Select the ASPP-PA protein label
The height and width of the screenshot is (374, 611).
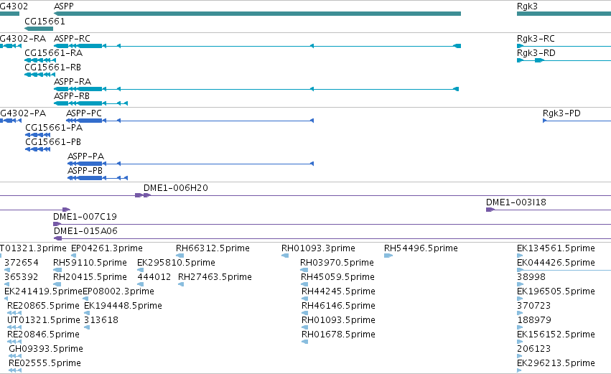tap(85, 156)
